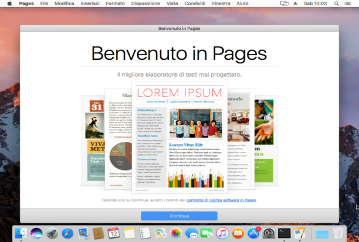359x242 pixels.
Task: Click the clock showing Sab 10:03
Action: point(315,4)
